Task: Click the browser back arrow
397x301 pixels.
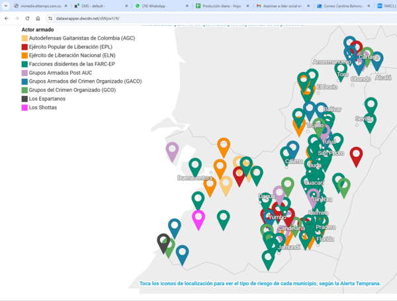Action: pyautogui.click(x=7, y=19)
